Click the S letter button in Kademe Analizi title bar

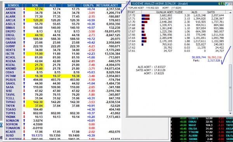[224, 4]
